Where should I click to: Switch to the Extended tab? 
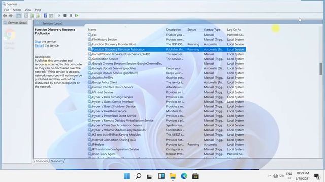tap(41, 161)
